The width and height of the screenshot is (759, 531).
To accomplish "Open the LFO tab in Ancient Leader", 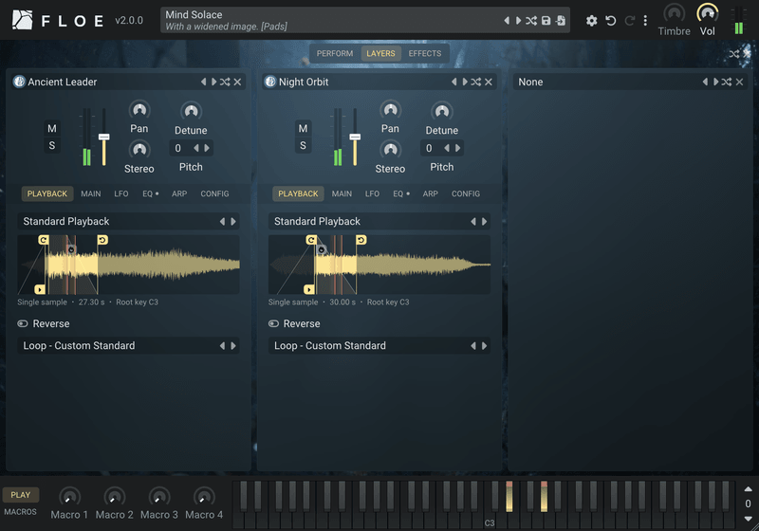I will [x=121, y=193].
